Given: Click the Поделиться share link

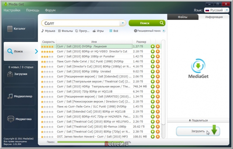Looking at the screenshot, I should click(x=198, y=120).
